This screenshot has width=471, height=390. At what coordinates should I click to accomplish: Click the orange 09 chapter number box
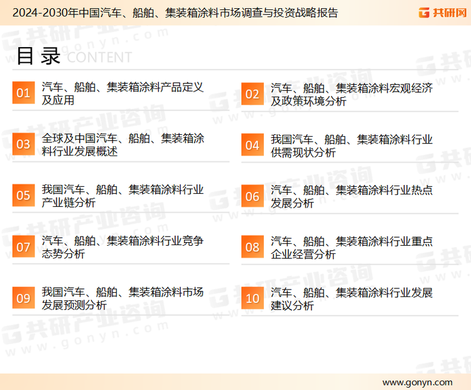click(x=23, y=298)
